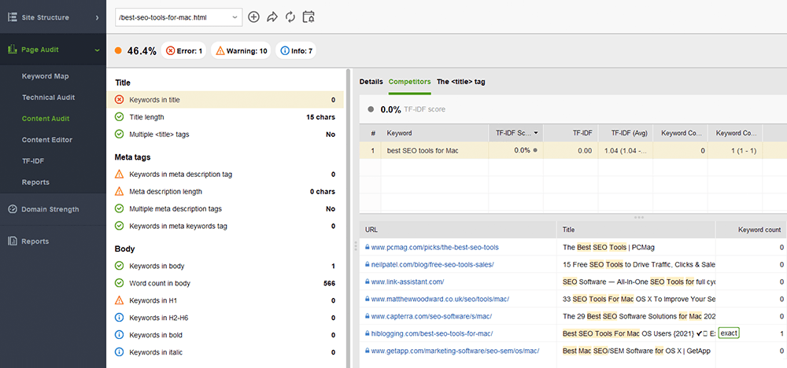
Task: Open matthewwoodward.co.uk seo tools mac link
Action: click(x=440, y=299)
